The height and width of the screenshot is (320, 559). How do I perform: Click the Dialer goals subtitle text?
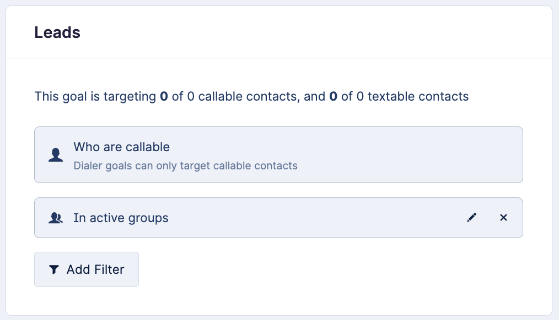click(x=185, y=165)
